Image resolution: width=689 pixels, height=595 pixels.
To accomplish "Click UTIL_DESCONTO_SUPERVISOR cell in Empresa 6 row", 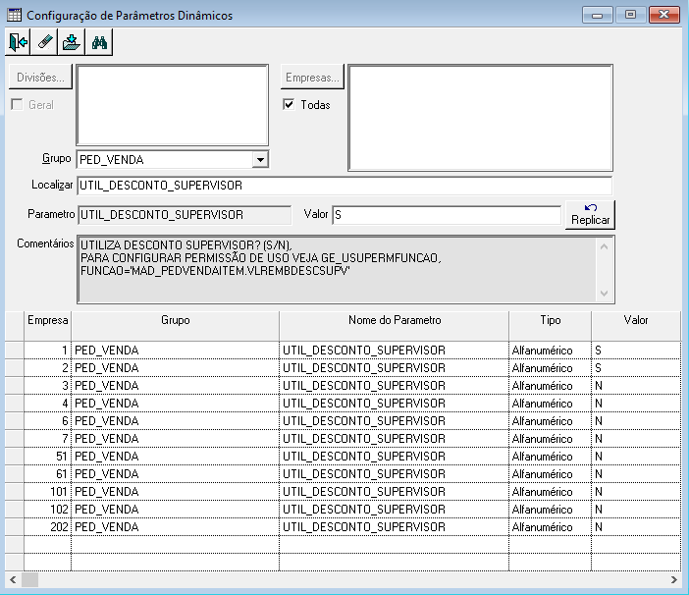I will click(395, 420).
